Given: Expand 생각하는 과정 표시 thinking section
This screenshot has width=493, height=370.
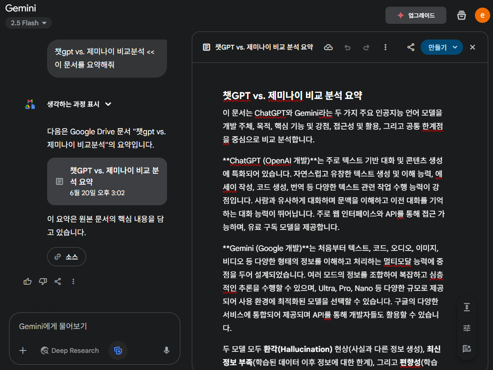Looking at the screenshot, I should 79,104.
